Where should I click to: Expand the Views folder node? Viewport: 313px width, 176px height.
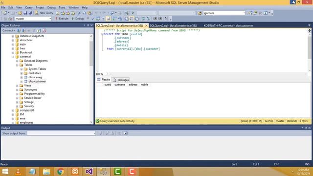17,86
